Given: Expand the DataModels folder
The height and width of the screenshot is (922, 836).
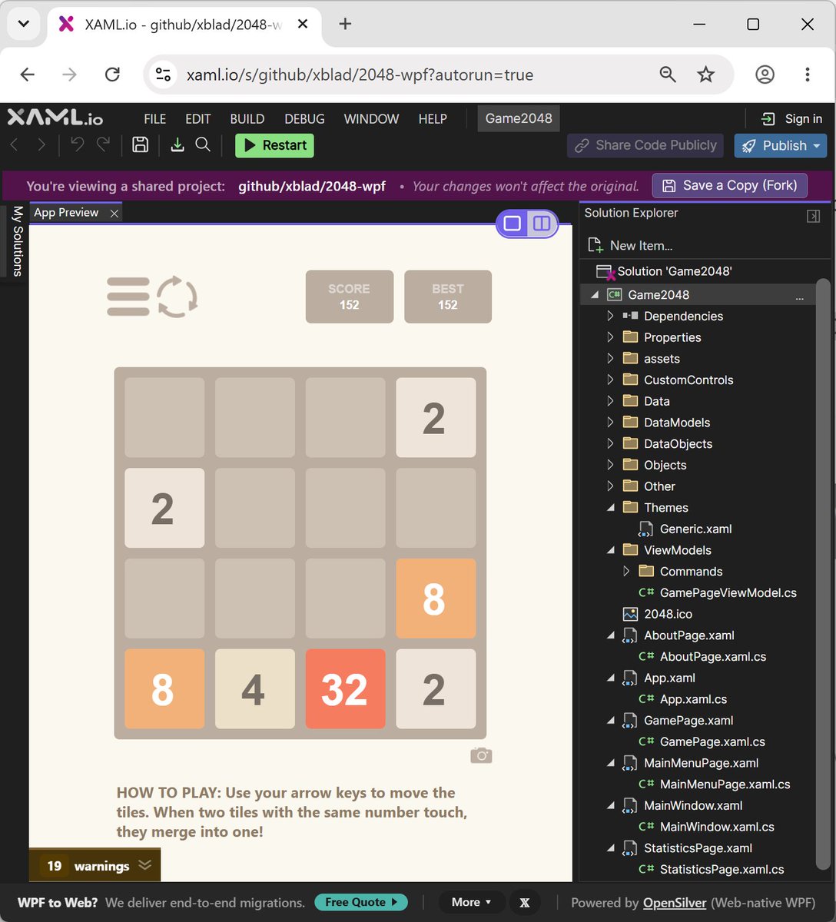Looking at the screenshot, I should (x=610, y=423).
